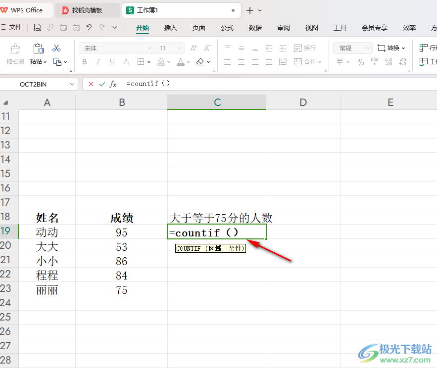This screenshot has height=368, width=437.
Task: Toggle right horizontal alignment
Action: tap(255, 62)
